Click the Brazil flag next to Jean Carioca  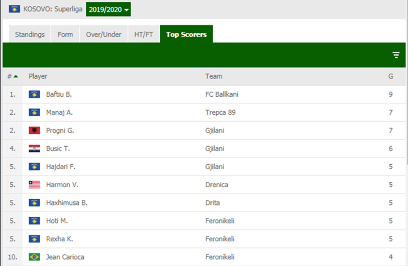(x=34, y=257)
